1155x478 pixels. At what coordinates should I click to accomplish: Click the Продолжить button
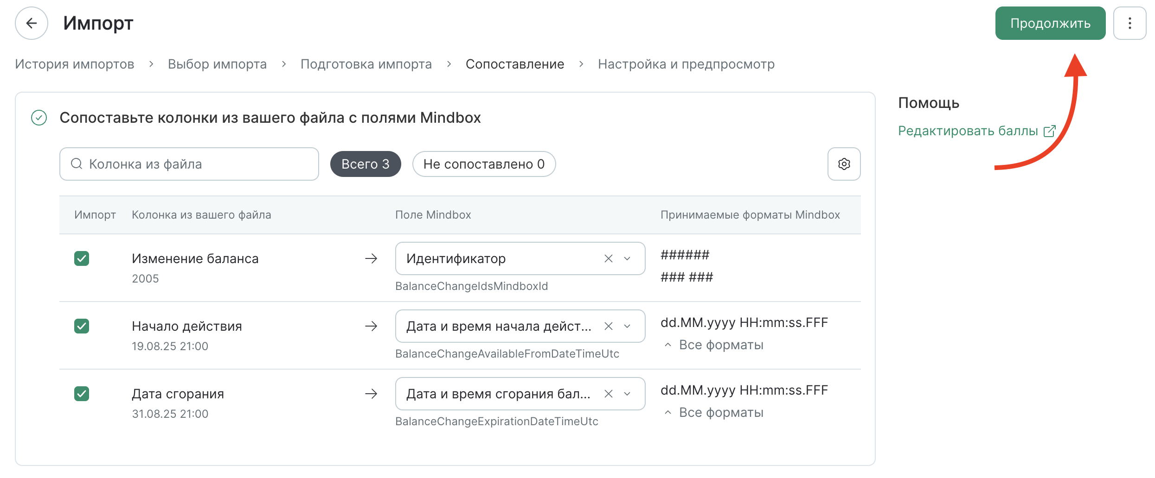(1050, 23)
